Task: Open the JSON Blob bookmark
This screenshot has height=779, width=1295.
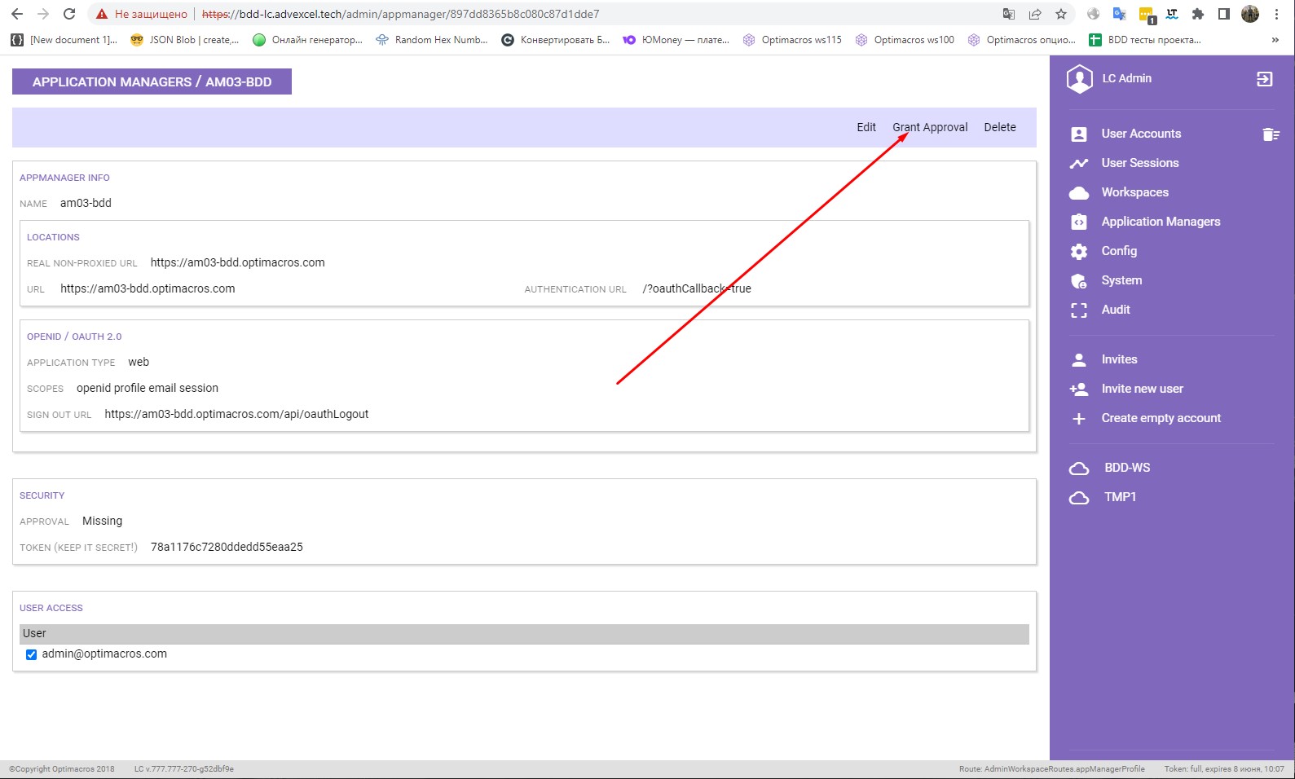Action: click(x=185, y=39)
